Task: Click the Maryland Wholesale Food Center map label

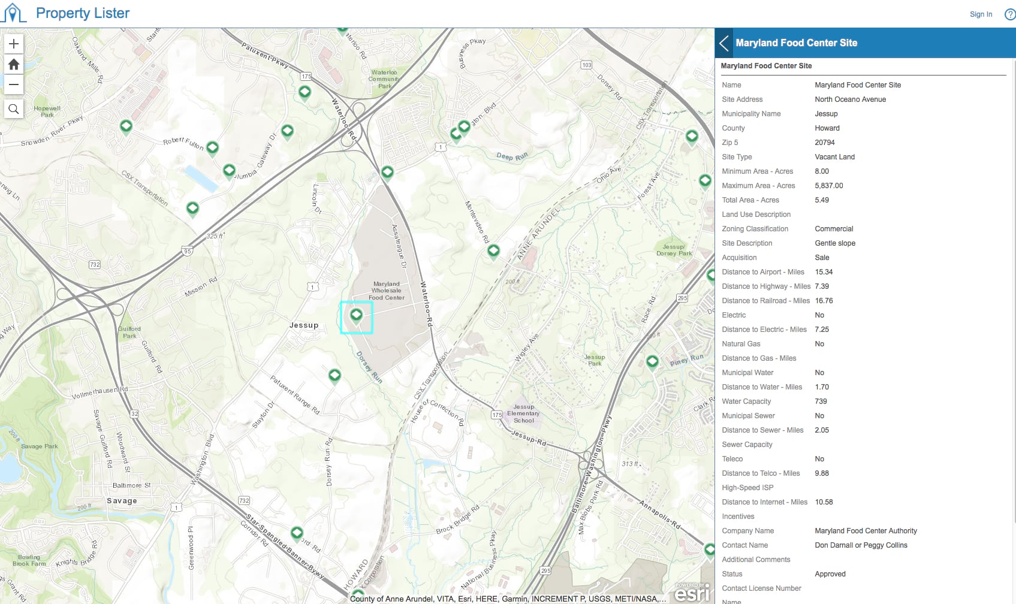Action: click(x=387, y=291)
